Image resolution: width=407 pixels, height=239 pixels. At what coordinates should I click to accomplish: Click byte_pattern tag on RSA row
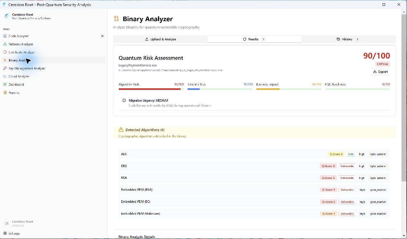378,178
